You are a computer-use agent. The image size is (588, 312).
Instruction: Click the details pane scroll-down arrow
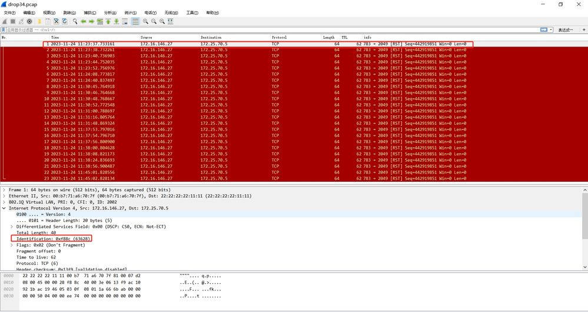pyautogui.click(x=585, y=267)
